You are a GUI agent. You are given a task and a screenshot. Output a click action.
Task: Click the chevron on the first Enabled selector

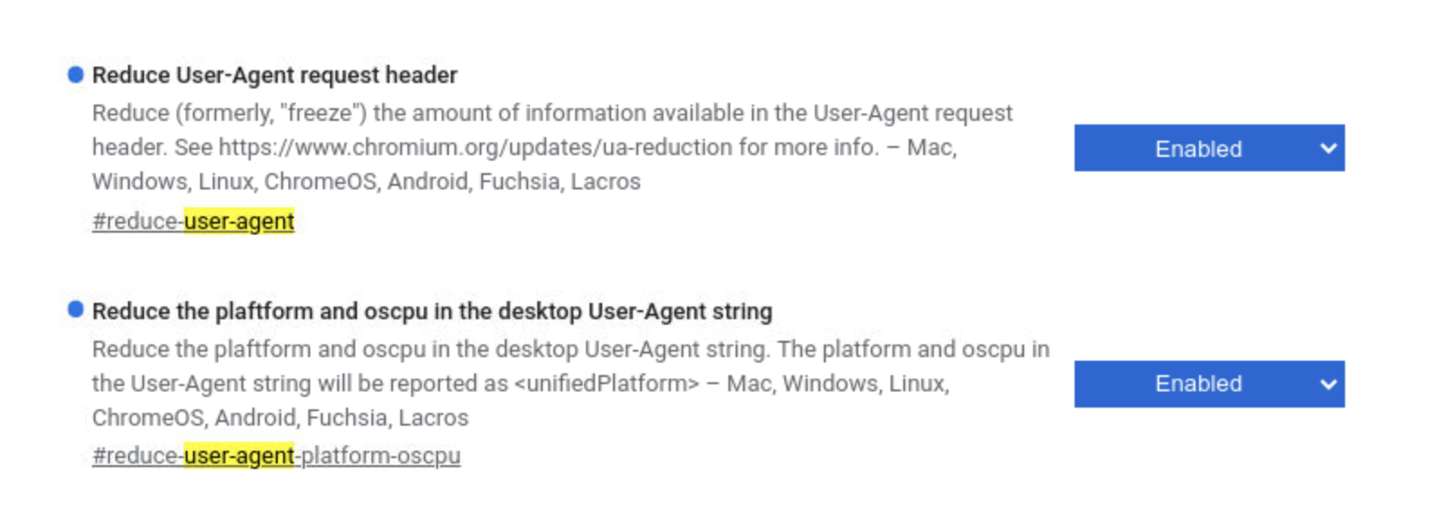(1327, 148)
